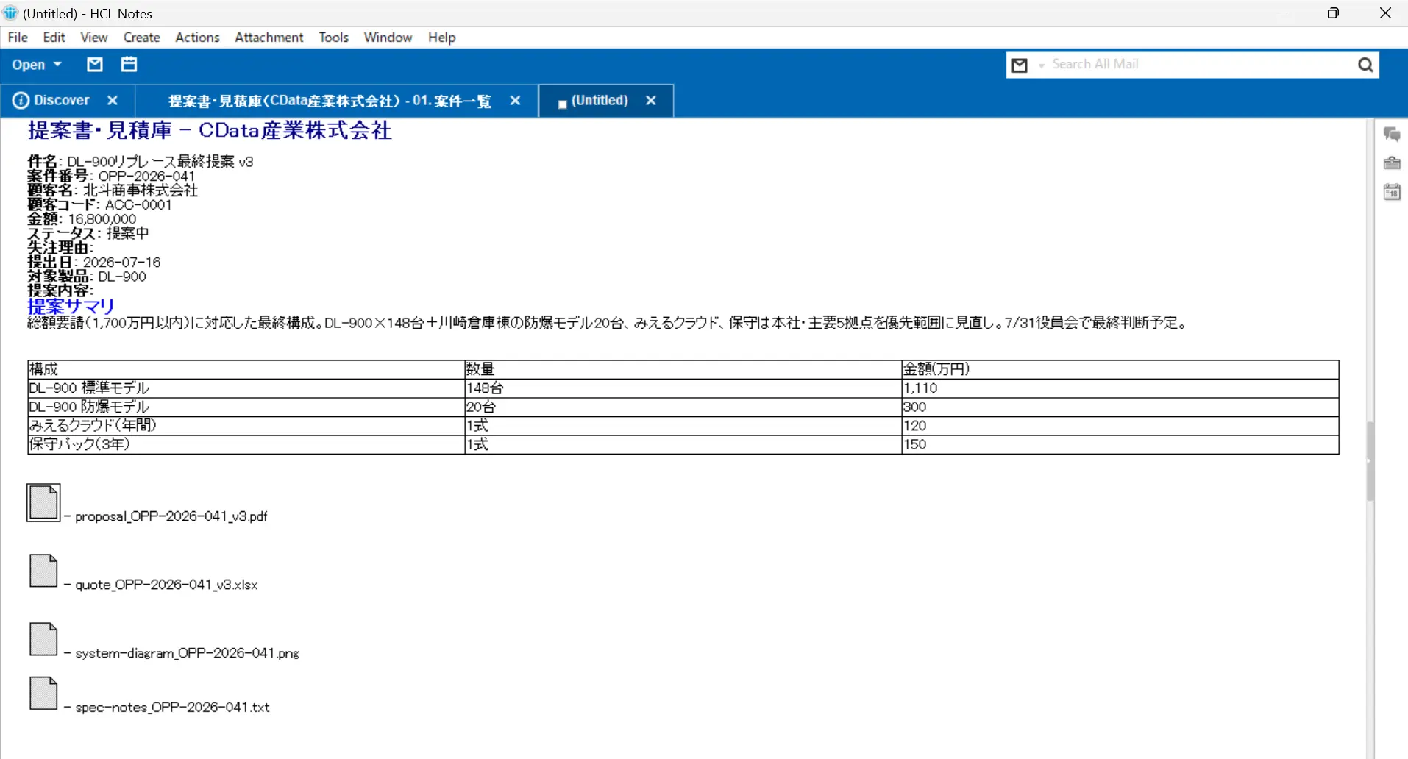Click the spec-notes_OPP-2026-041.txt file name
Image resolution: width=1408 pixels, height=759 pixels.
click(172, 708)
